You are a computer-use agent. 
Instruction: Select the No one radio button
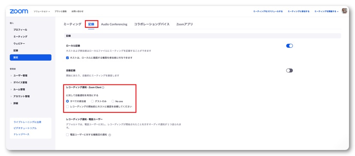pyautogui.click(x=113, y=101)
